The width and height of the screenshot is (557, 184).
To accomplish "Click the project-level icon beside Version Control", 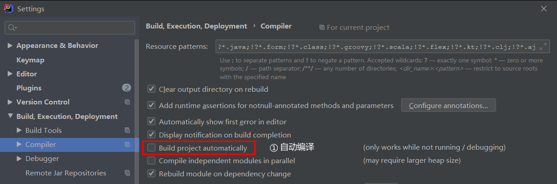I will click(127, 102).
